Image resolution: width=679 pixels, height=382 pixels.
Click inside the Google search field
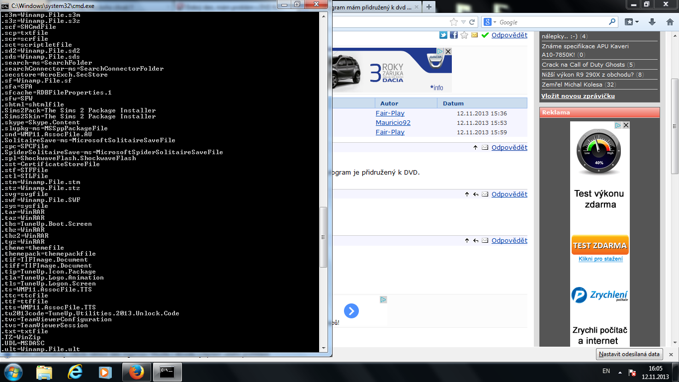point(553,22)
